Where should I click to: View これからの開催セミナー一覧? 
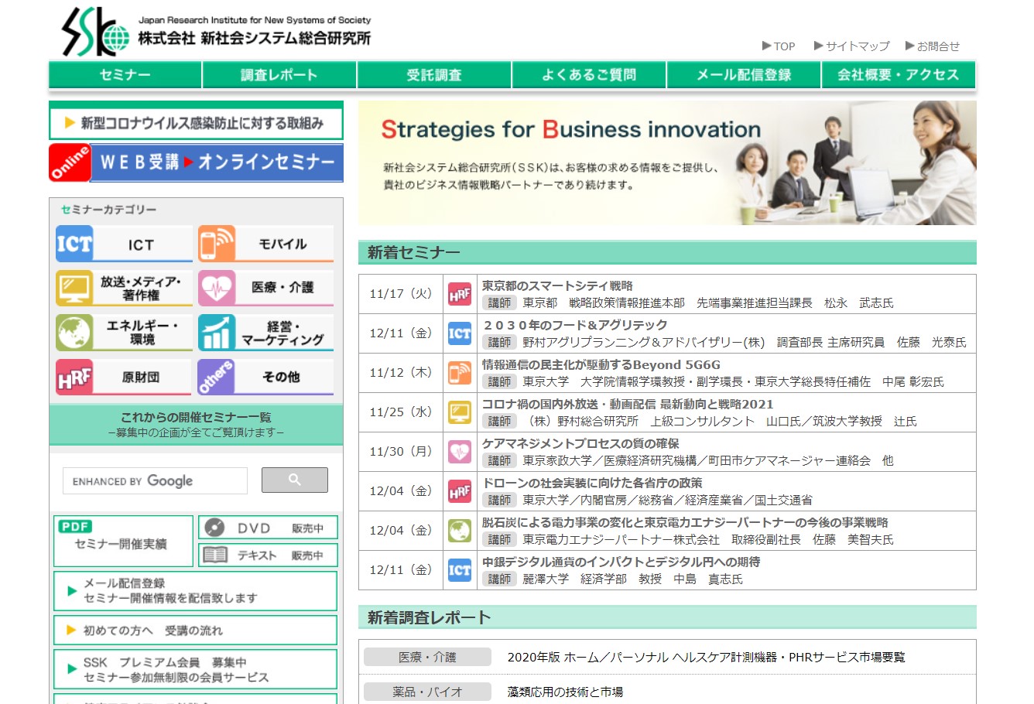click(196, 424)
